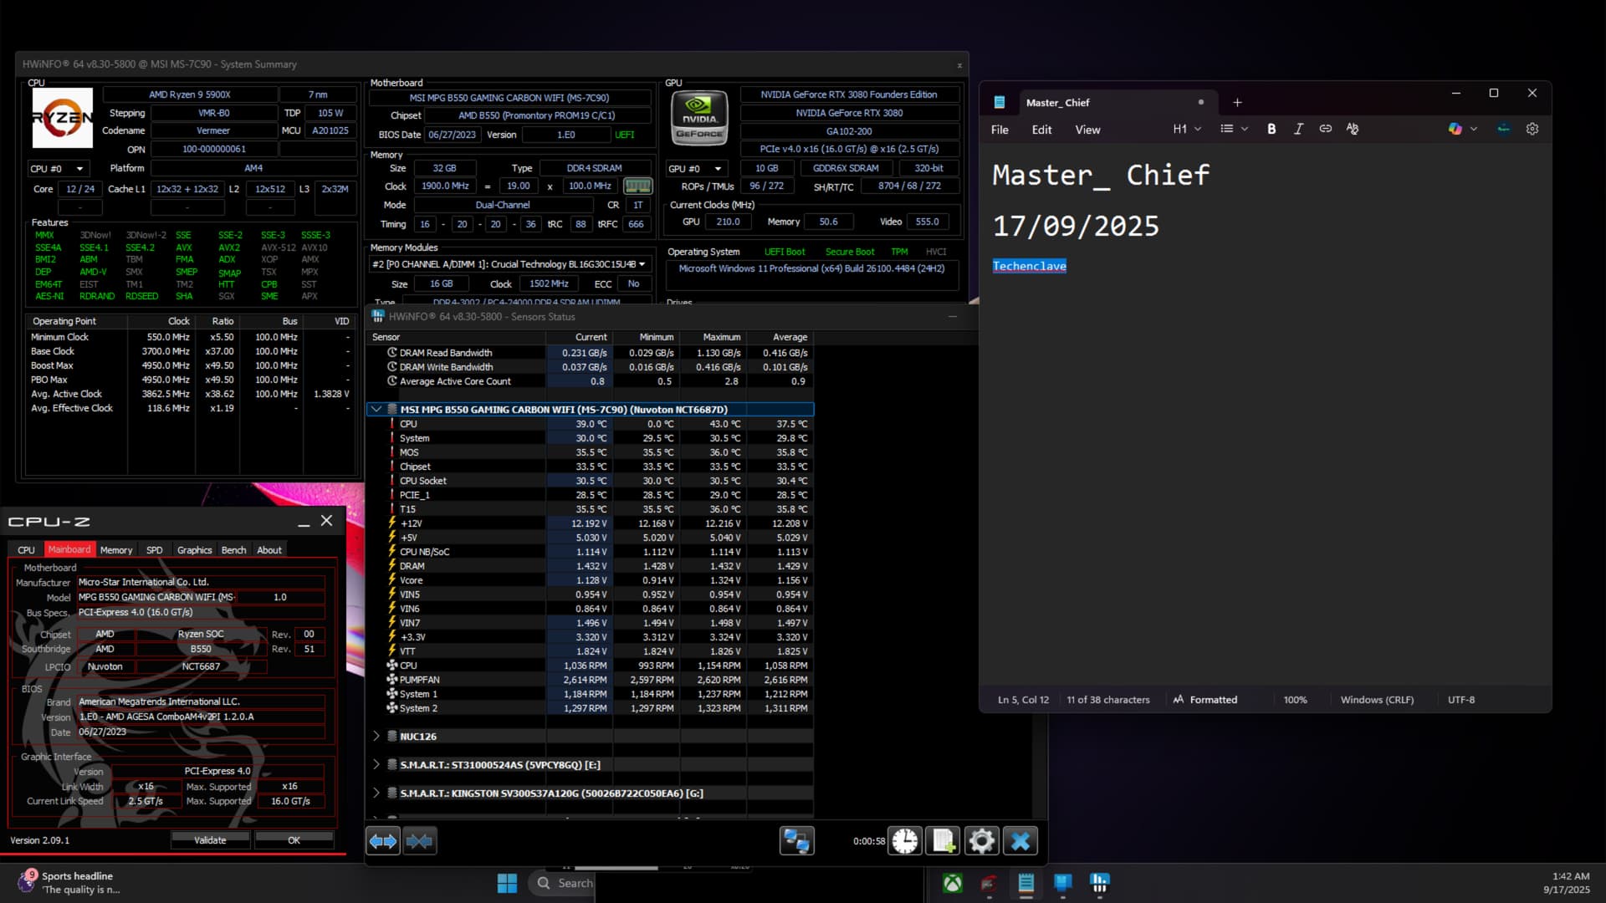Click the logging start document icon in HWiNFO

(944, 841)
